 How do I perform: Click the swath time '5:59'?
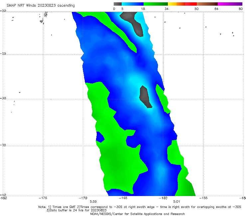point(93,202)
